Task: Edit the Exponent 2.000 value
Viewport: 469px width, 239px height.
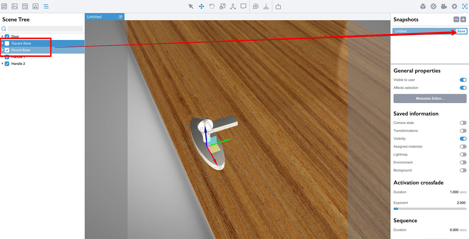Action: [x=461, y=203]
